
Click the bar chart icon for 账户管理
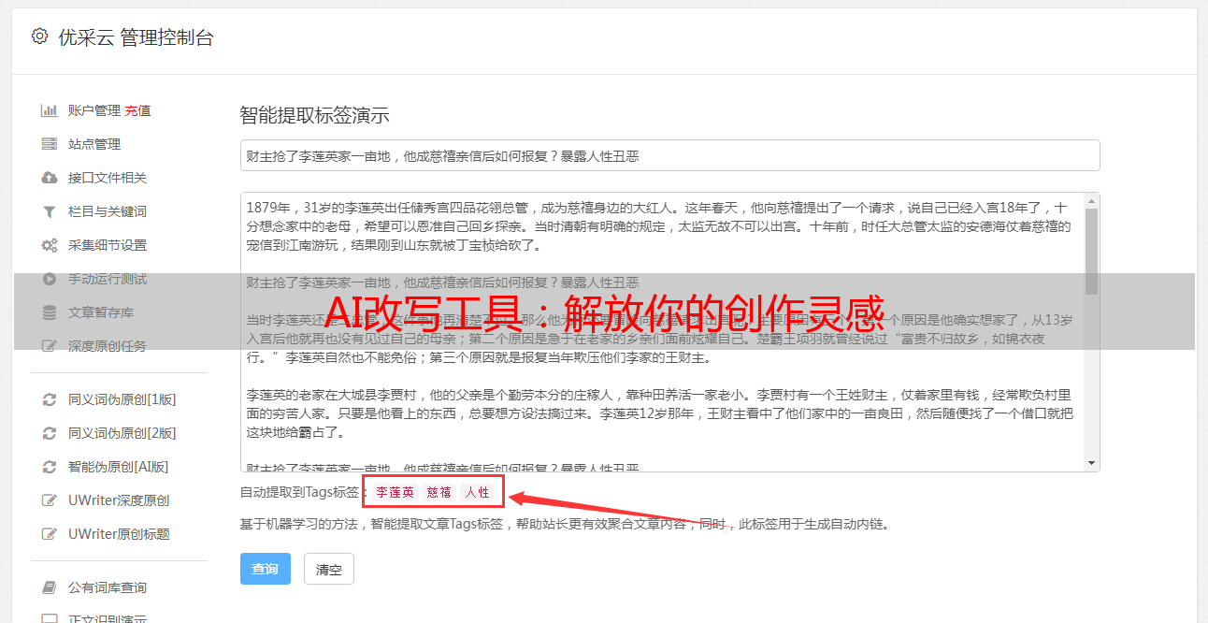coord(50,110)
